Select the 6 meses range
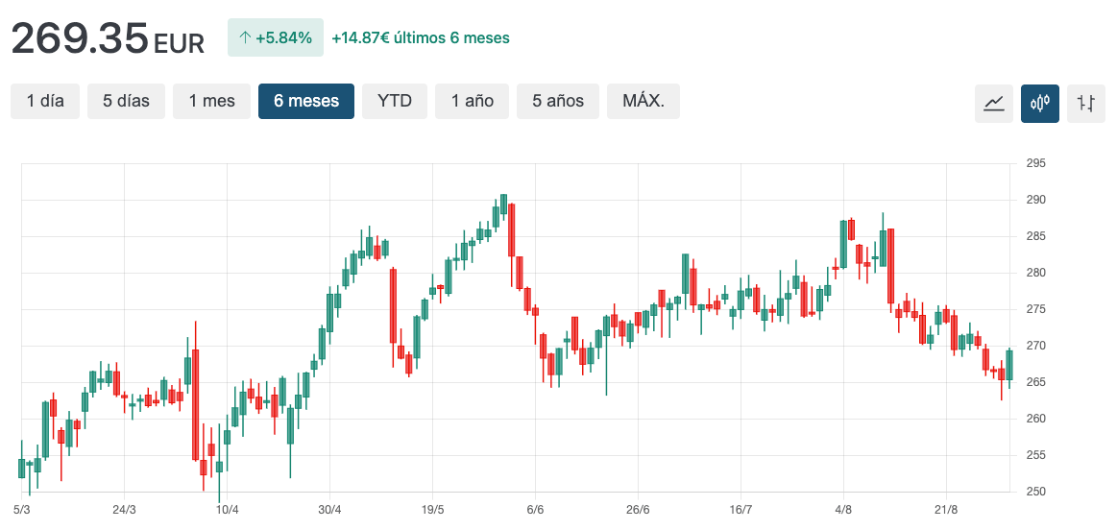Image resolution: width=1117 pixels, height=530 pixels. click(x=306, y=101)
